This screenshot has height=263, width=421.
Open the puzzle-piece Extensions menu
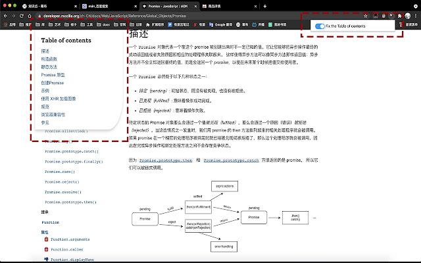[x=399, y=16]
